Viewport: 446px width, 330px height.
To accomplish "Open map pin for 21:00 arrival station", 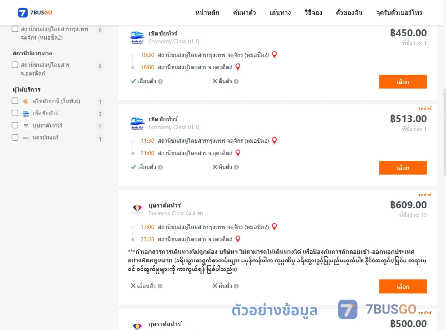I will pos(238,153).
